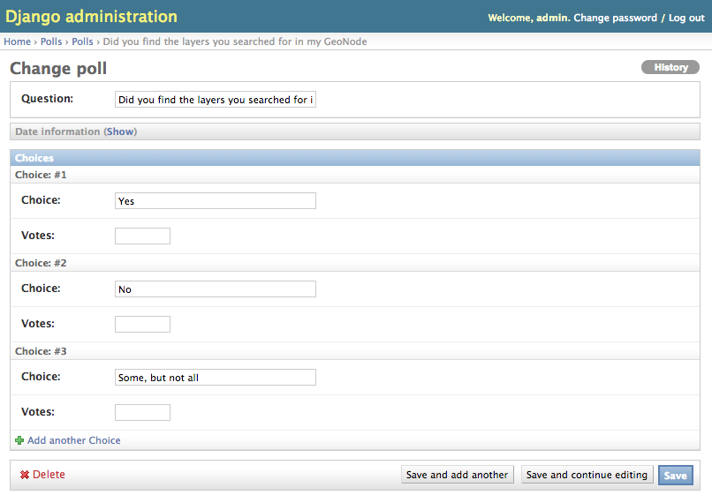Focus the Question text field
Screen dimensions: 712x495
point(216,100)
